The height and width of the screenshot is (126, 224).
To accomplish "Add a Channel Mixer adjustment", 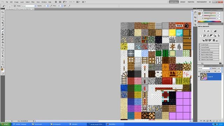I will [x=218, y=36].
